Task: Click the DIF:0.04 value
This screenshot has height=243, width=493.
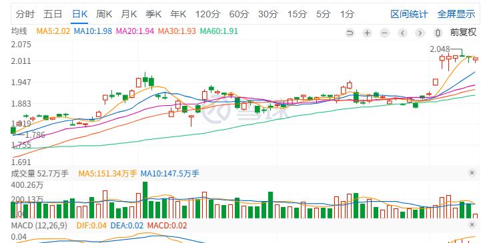Action: click(91, 226)
